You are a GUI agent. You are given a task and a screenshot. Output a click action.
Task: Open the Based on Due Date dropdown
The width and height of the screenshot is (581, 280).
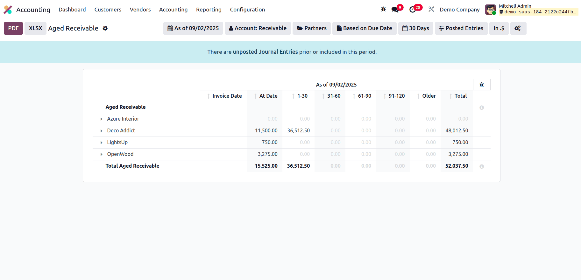(365, 28)
